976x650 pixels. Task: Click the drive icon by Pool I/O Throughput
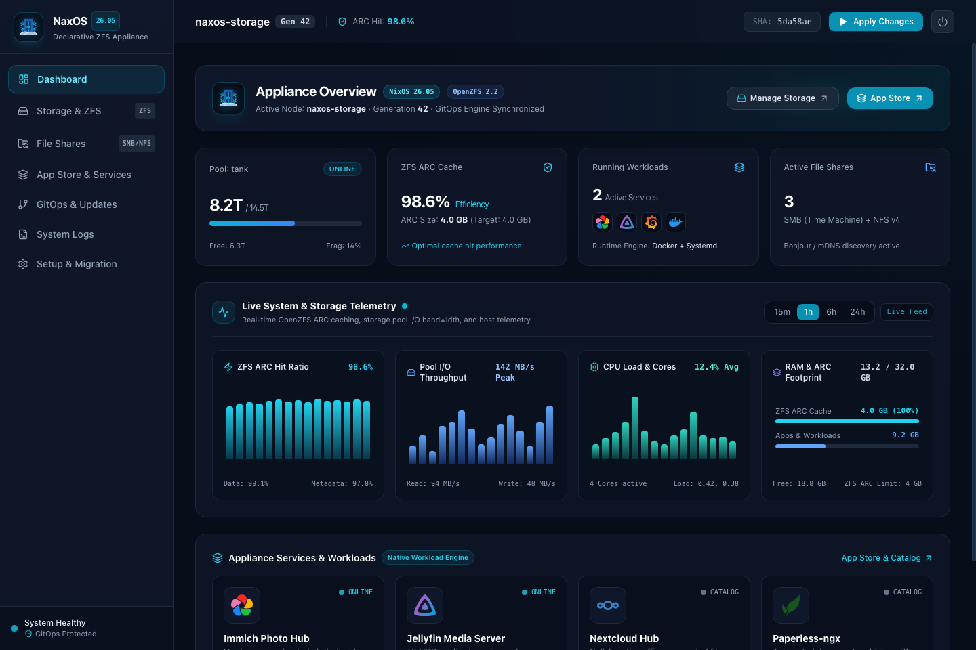[x=411, y=372]
